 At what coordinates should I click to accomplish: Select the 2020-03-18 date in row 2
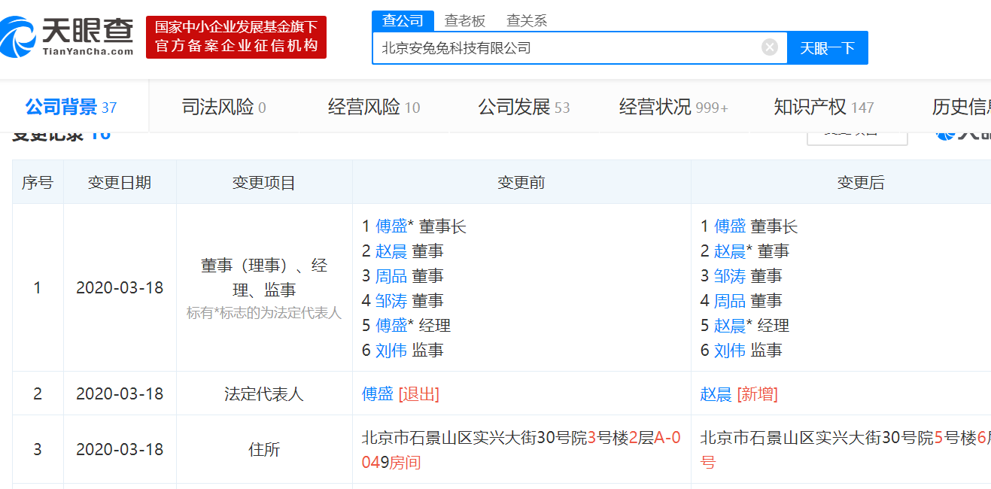pos(120,394)
